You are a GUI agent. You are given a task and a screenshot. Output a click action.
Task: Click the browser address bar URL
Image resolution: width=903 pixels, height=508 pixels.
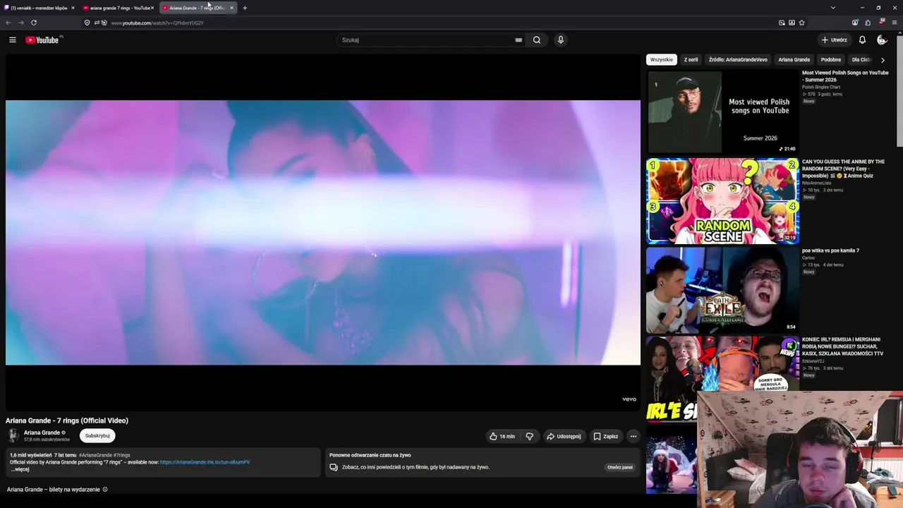tap(157, 23)
